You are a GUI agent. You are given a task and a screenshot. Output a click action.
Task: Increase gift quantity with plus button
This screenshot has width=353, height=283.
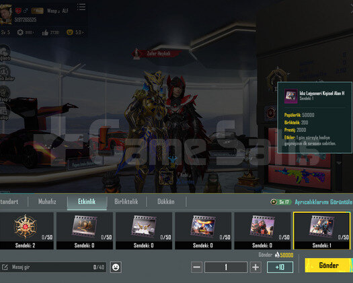click(x=256, y=268)
